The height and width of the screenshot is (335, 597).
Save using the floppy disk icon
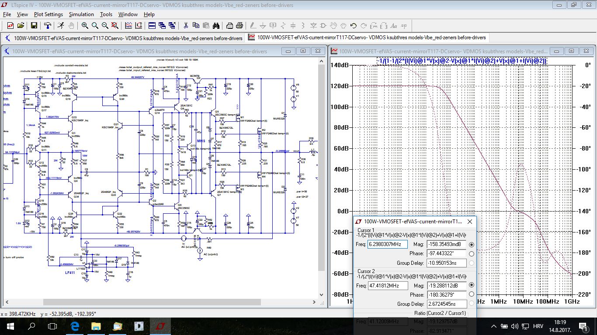pos(34,25)
